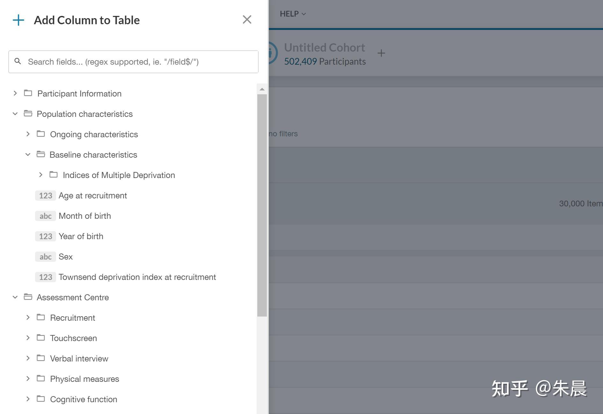603x414 pixels.
Task: Open the HELP menu
Action: pyautogui.click(x=292, y=14)
